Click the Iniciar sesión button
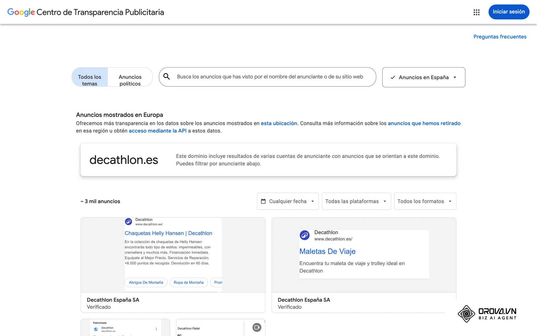The image size is (537, 336). coord(509,12)
